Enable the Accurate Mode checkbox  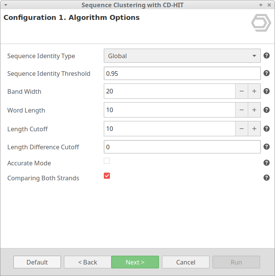[x=107, y=161]
